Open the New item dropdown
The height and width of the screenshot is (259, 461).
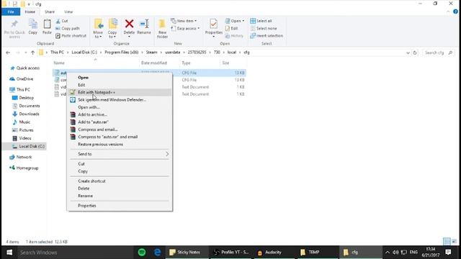[184, 21]
